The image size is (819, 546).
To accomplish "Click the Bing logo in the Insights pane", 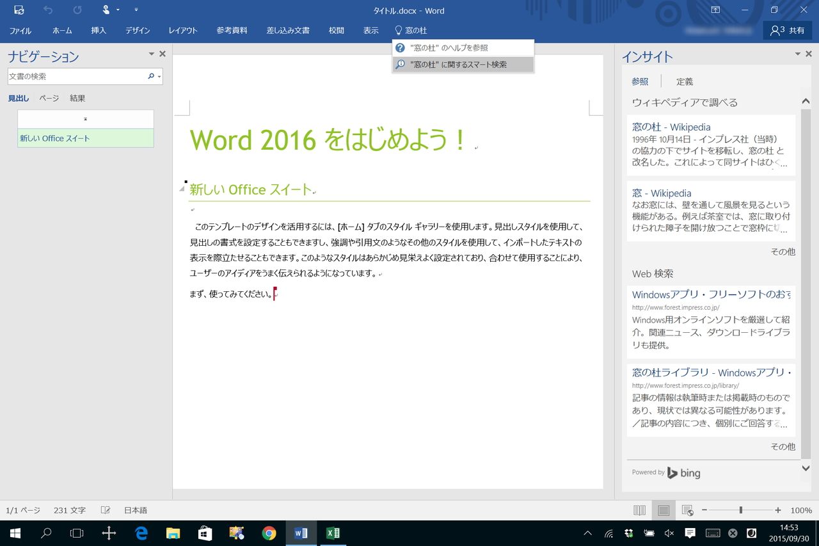I will (684, 472).
